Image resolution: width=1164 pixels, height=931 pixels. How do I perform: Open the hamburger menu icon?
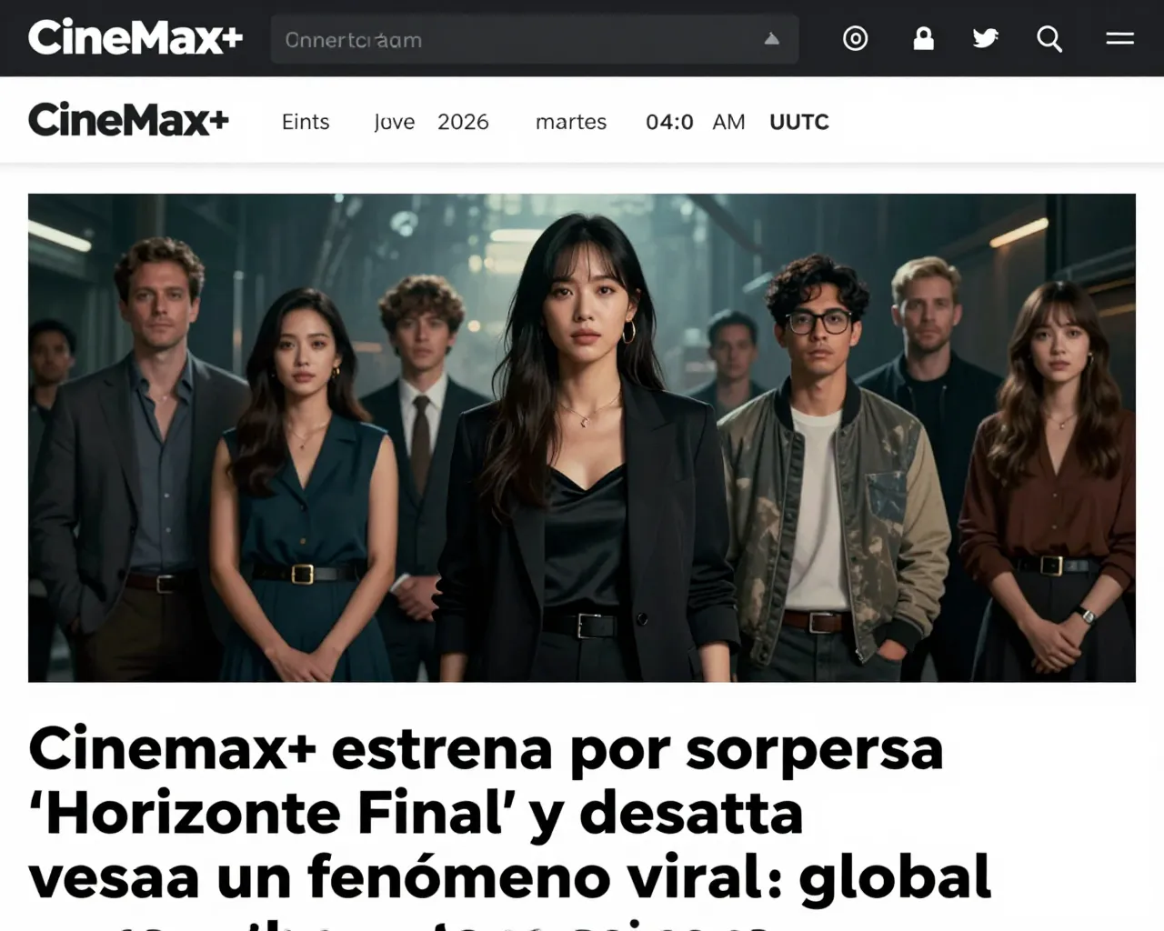[1119, 38]
